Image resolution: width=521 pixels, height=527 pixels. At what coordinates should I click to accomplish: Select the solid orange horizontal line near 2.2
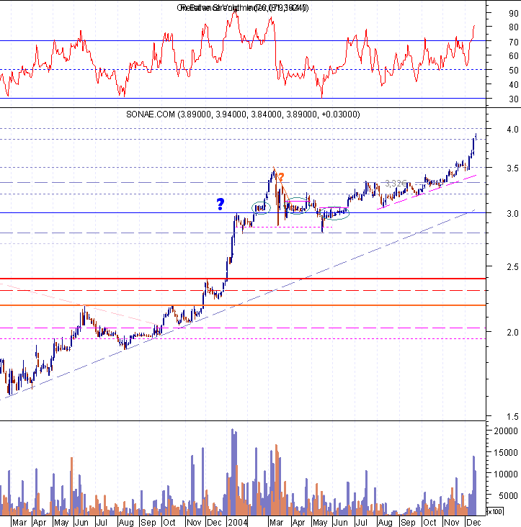pyautogui.click(x=243, y=305)
